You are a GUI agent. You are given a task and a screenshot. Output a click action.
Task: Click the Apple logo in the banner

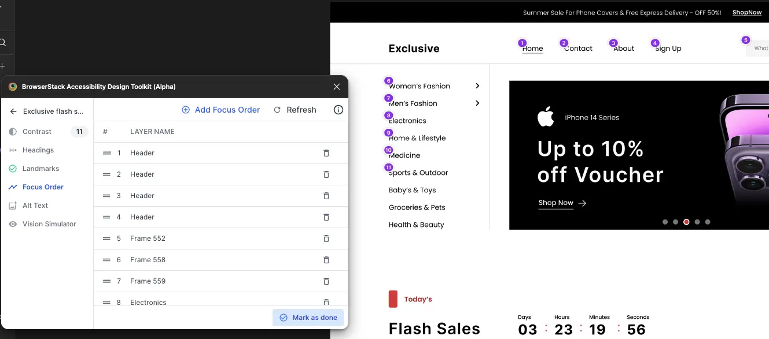pos(546,117)
